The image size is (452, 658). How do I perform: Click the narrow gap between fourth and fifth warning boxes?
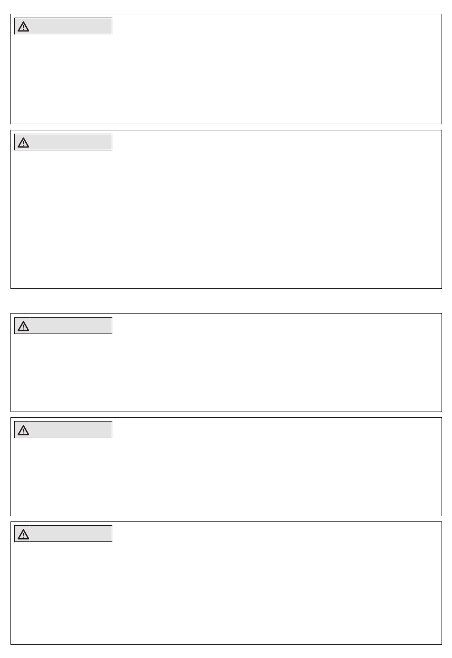226,519
